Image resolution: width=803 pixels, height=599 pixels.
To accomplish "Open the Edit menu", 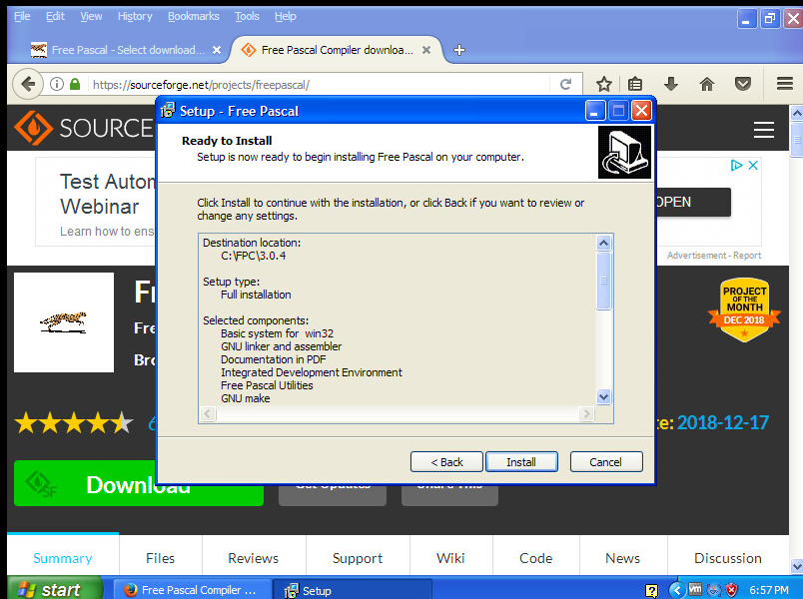I will [x=55, y=16].
